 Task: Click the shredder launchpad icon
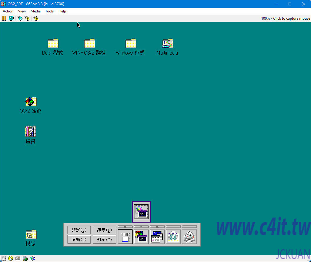coord(189,237)
